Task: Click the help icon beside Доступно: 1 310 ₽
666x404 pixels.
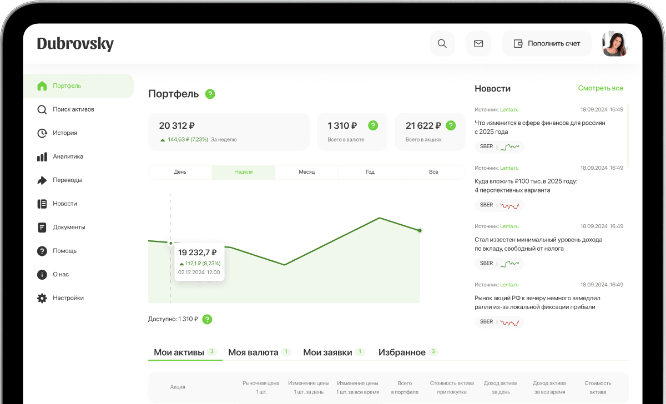Action: click(207, 319)
